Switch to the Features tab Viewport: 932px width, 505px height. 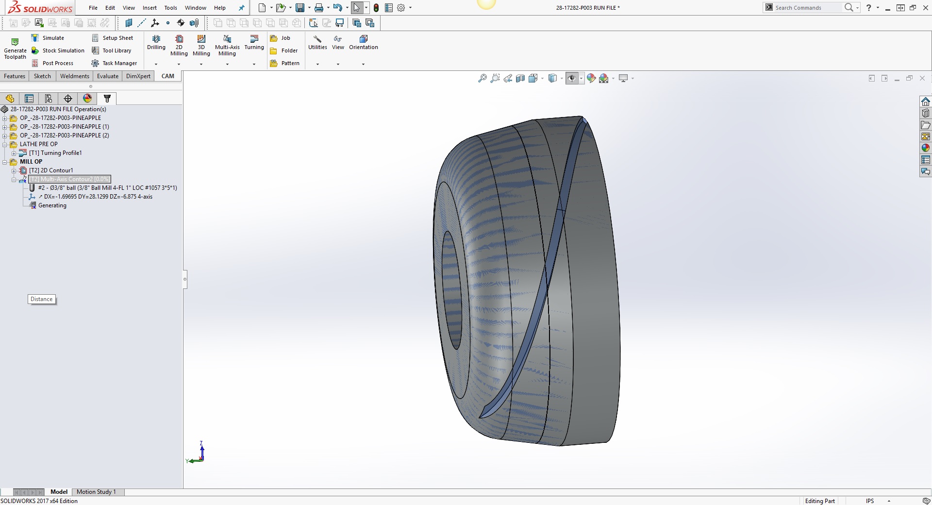(x=15, y=76)
